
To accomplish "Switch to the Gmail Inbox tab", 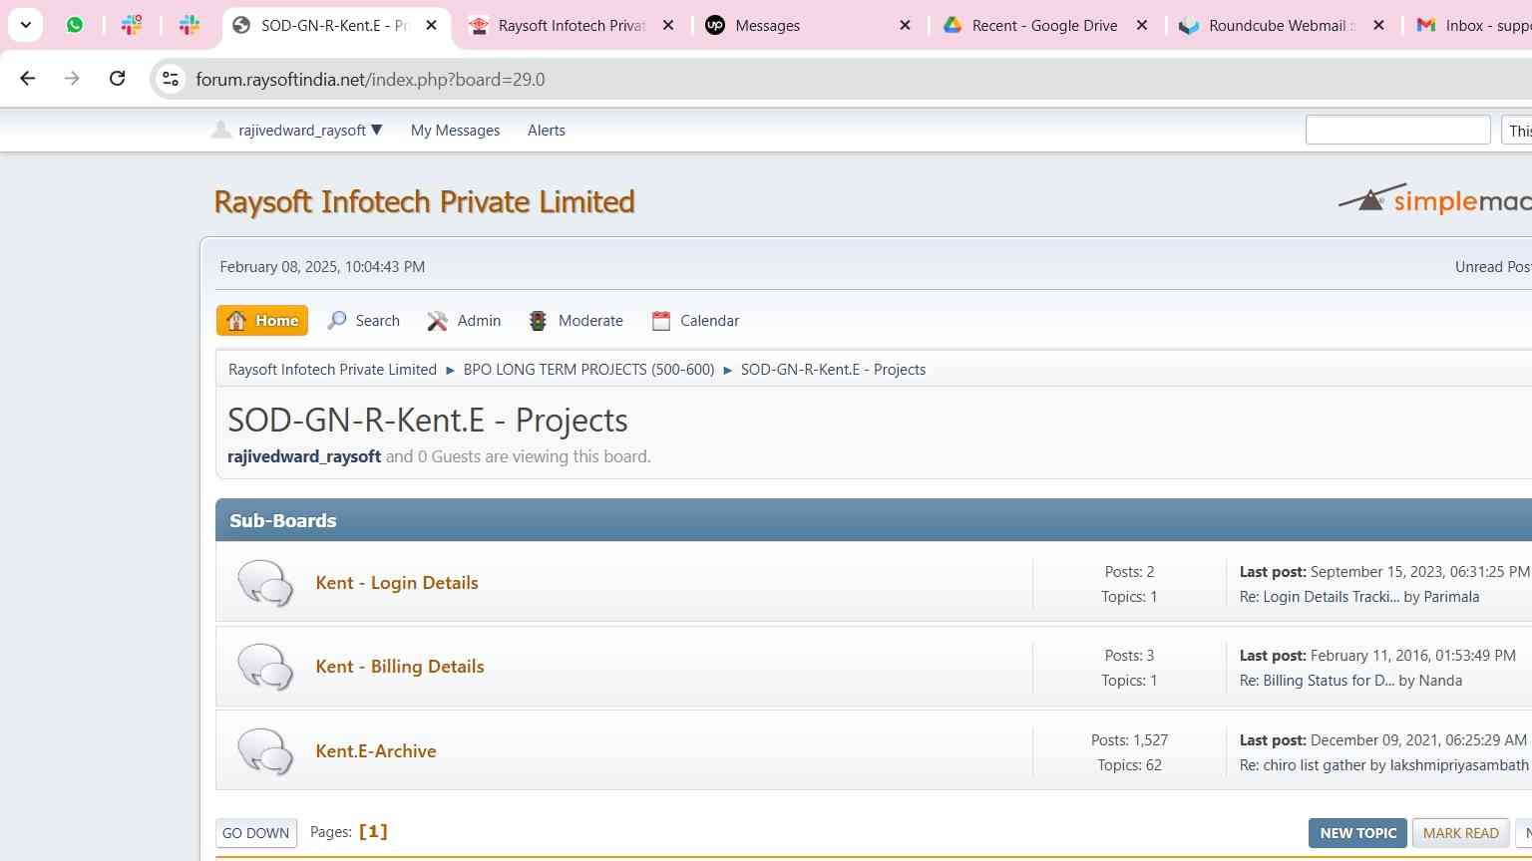I will [1472, 26].
